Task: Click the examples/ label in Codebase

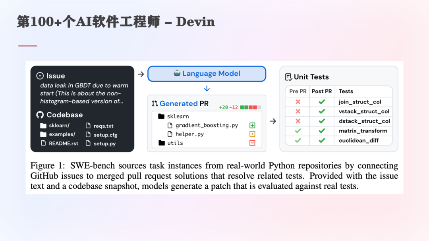Action: pos(62,134)
